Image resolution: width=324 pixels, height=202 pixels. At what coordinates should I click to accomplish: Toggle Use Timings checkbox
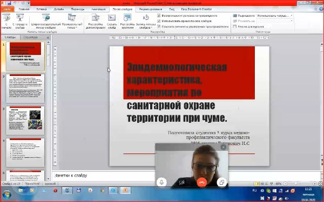click(x=159, y=21)
